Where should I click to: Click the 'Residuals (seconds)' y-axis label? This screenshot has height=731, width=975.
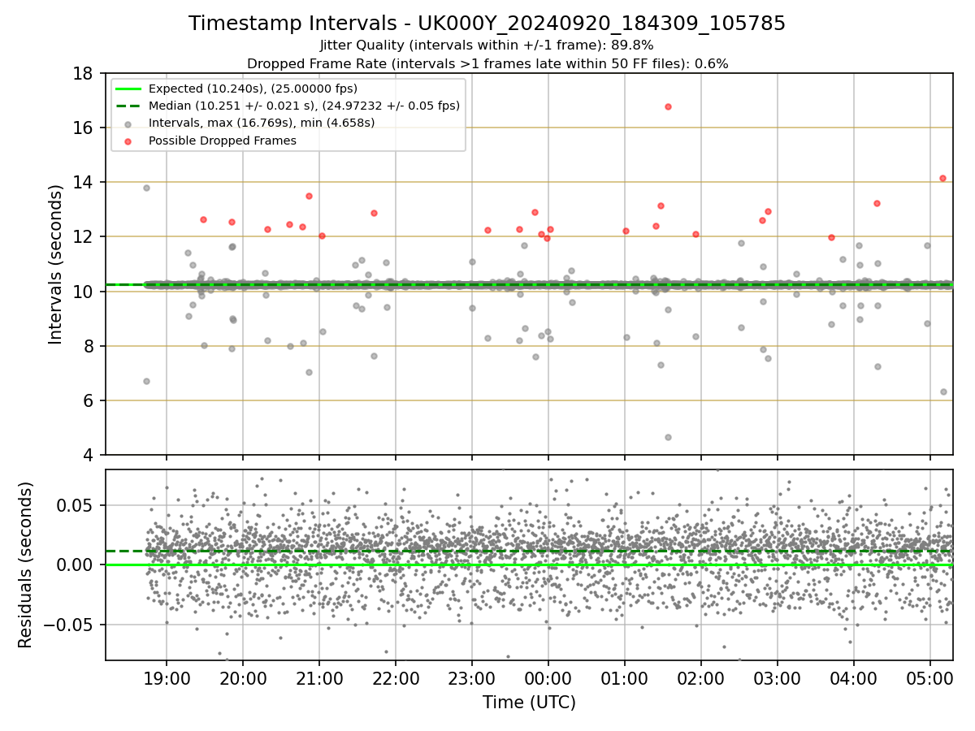pyautogui.click(x=26, y=564)
